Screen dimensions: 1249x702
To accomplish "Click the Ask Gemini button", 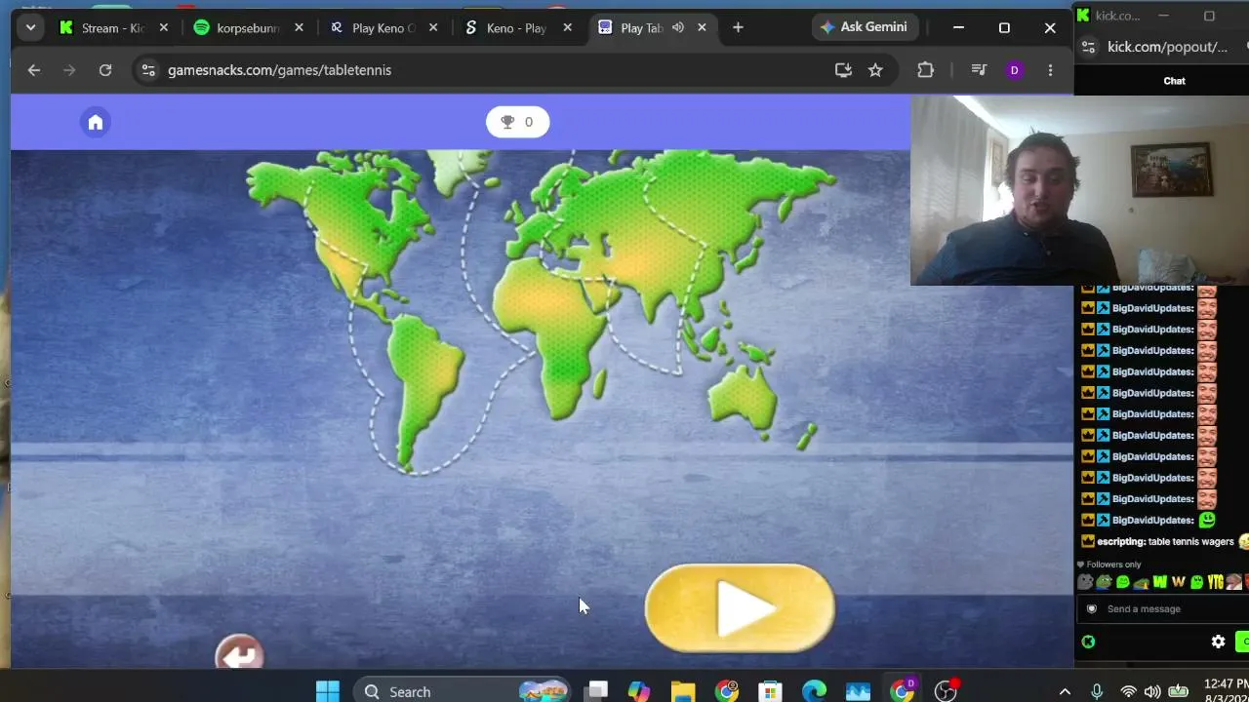I will point(864,27).
